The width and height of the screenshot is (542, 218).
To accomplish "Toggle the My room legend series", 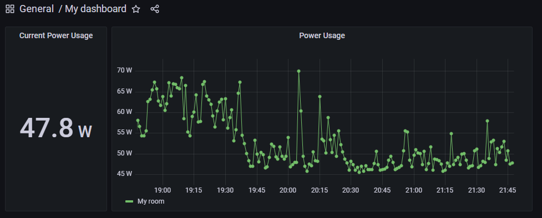I will coord(151,201).
